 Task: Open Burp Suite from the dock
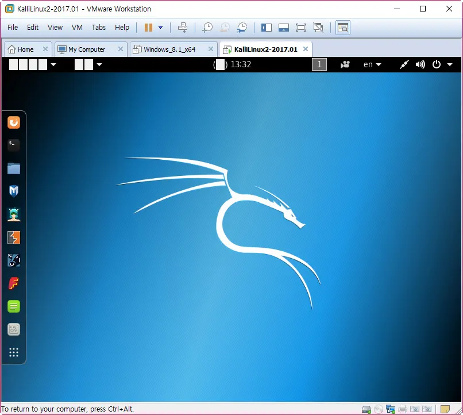coord(14,237)
